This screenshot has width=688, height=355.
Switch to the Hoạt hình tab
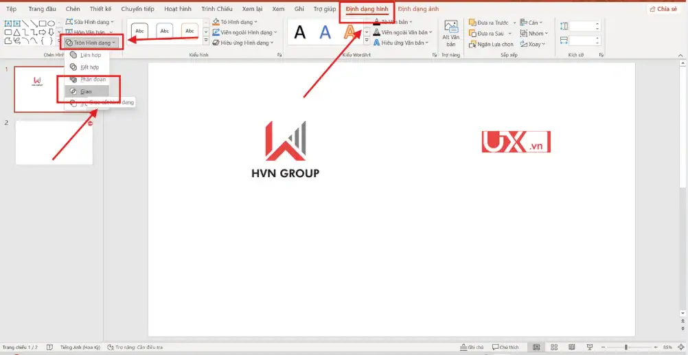coord(178,9)
